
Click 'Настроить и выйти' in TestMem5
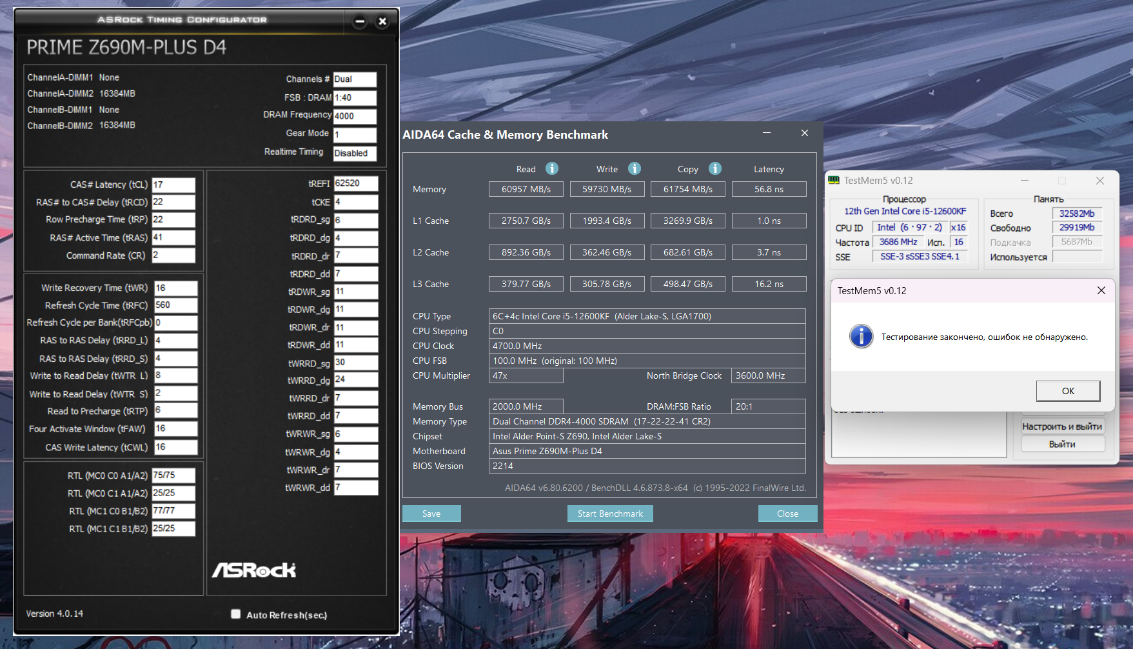pyautogui.click(x=1062, y=426)
